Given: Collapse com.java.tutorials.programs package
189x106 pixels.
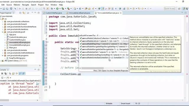Looking at the screenshot, I should [3, 56].
